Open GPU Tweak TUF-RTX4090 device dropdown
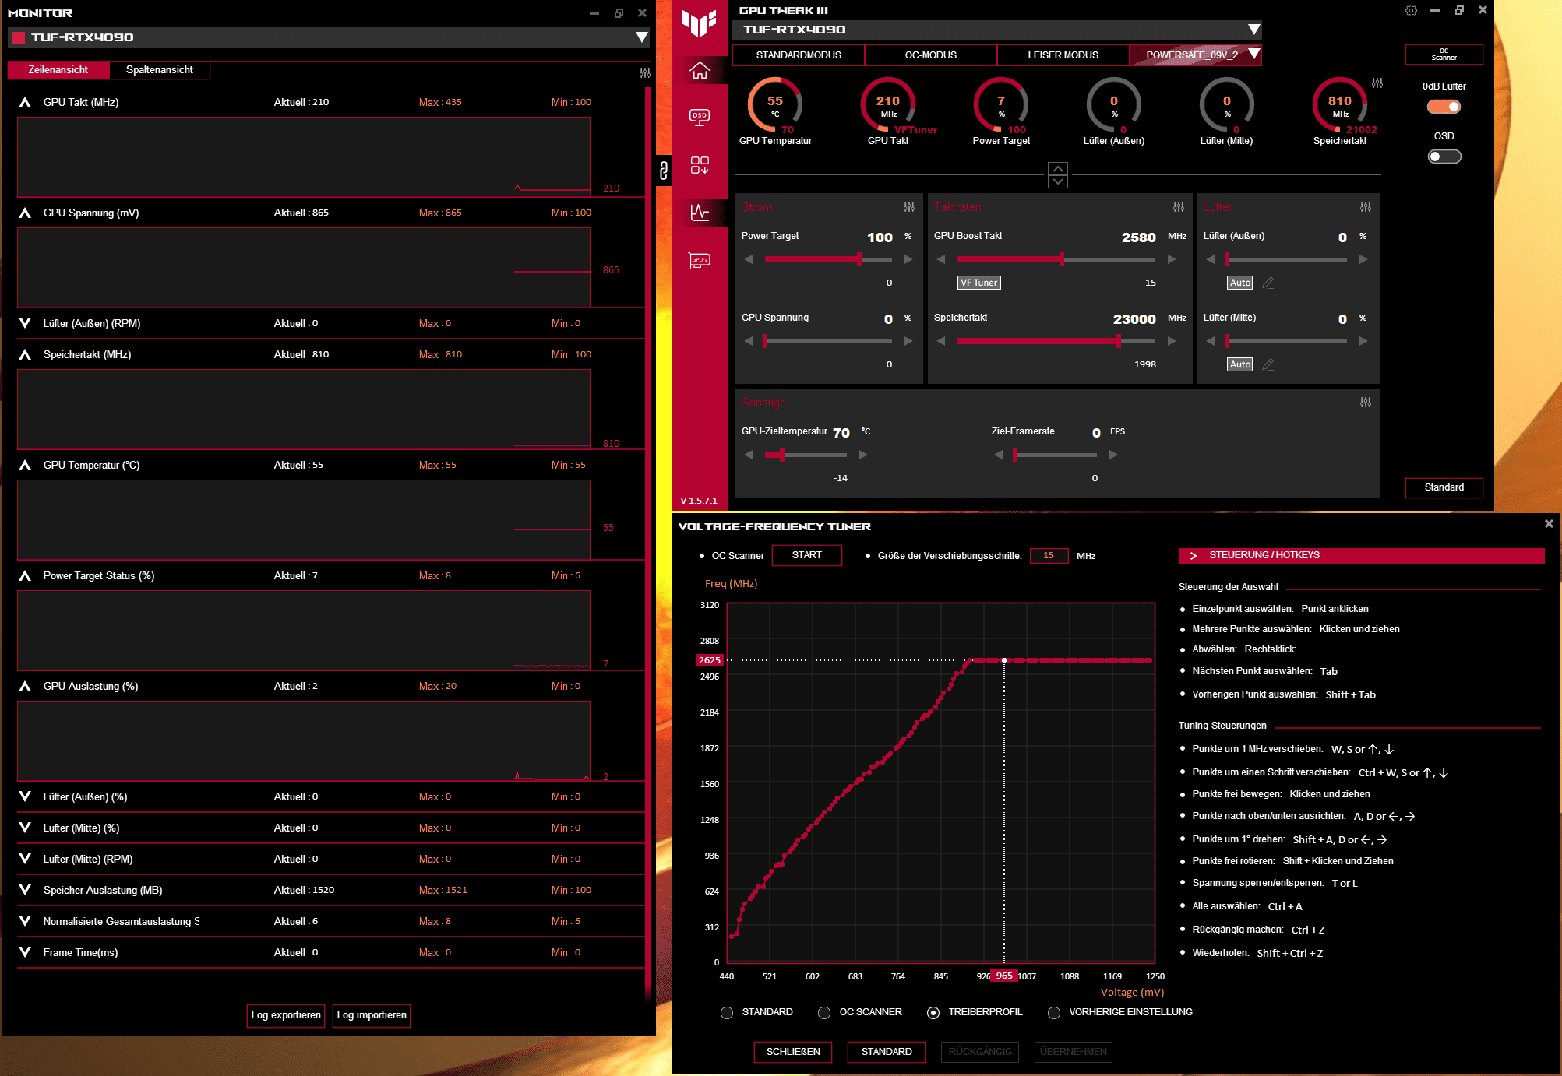This screenshot has width=1562, height=1076. (x=1253, y=30)
